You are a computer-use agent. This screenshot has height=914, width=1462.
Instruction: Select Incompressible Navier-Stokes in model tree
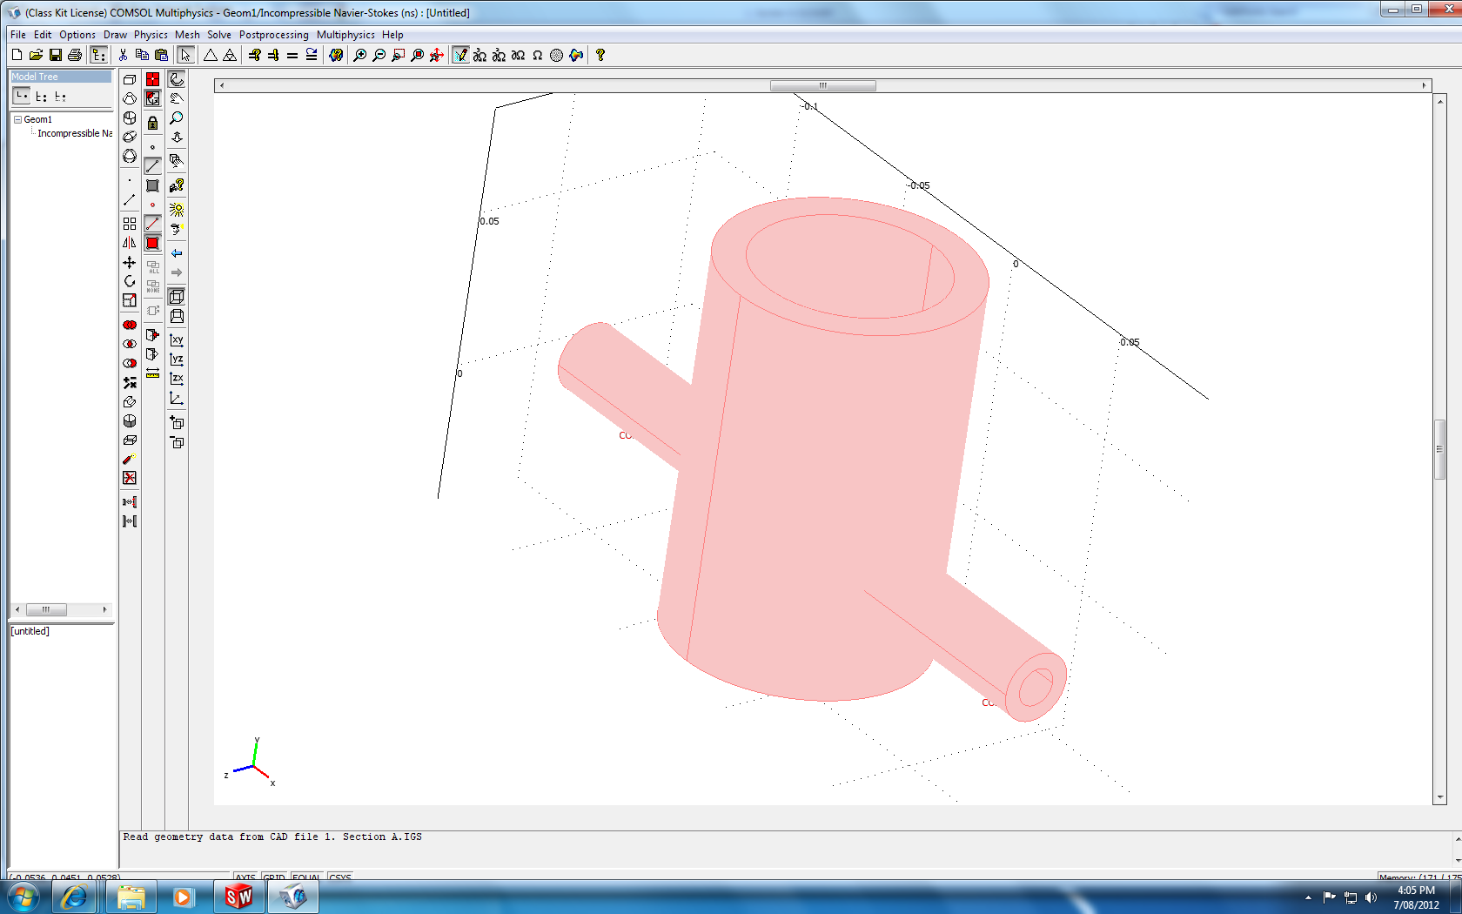(74, 133)
